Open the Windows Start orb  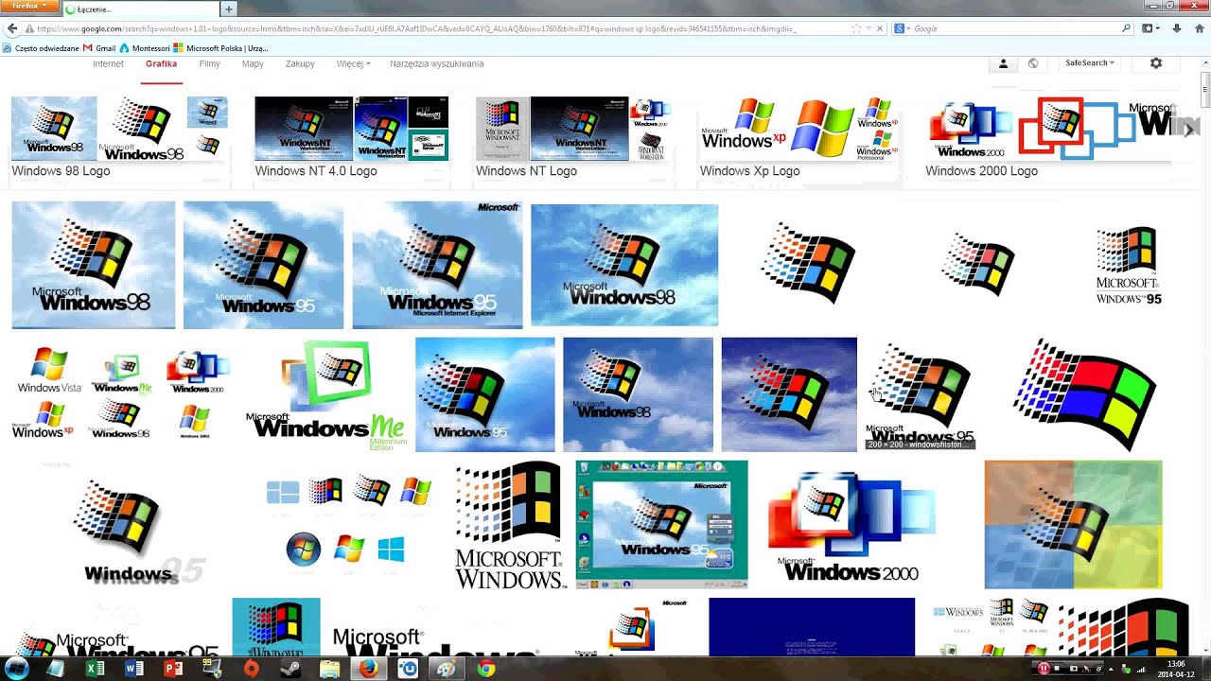[x=18, y=669]
